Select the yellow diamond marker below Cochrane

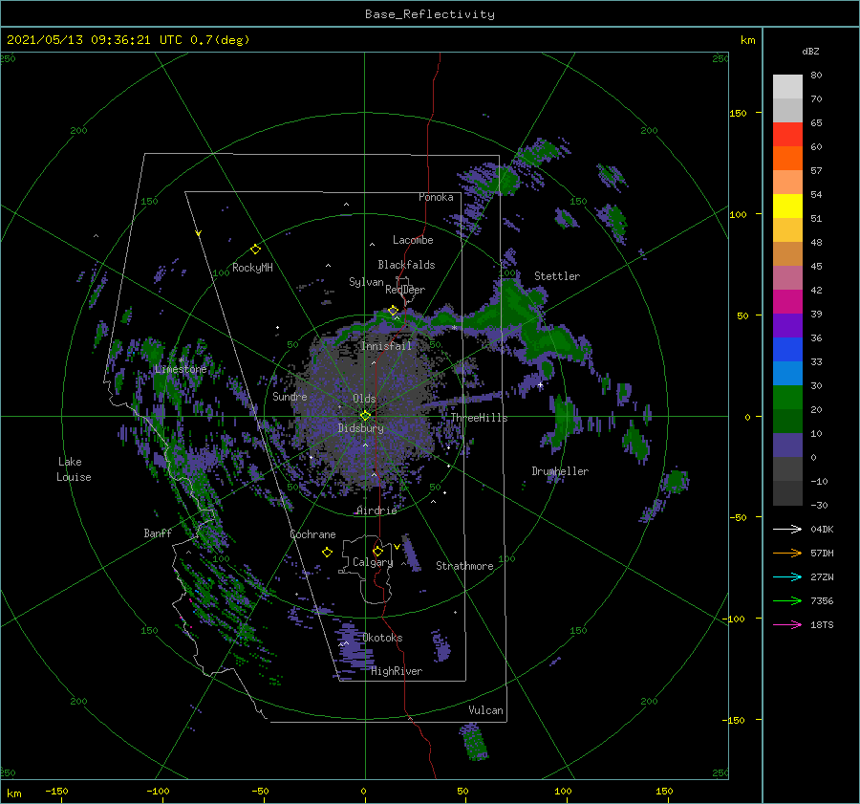pos(327,553)
